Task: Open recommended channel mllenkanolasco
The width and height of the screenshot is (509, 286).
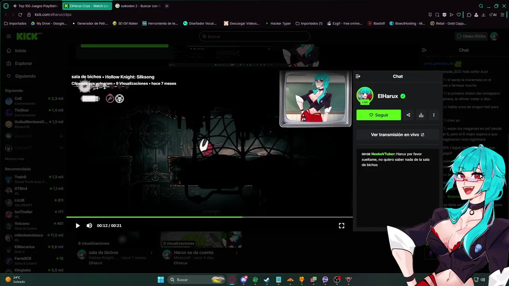Action: [x=34, y=237]
